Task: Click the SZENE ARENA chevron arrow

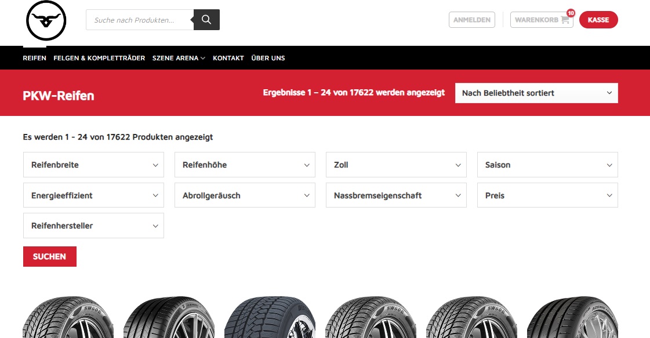Action: point(203,59)
